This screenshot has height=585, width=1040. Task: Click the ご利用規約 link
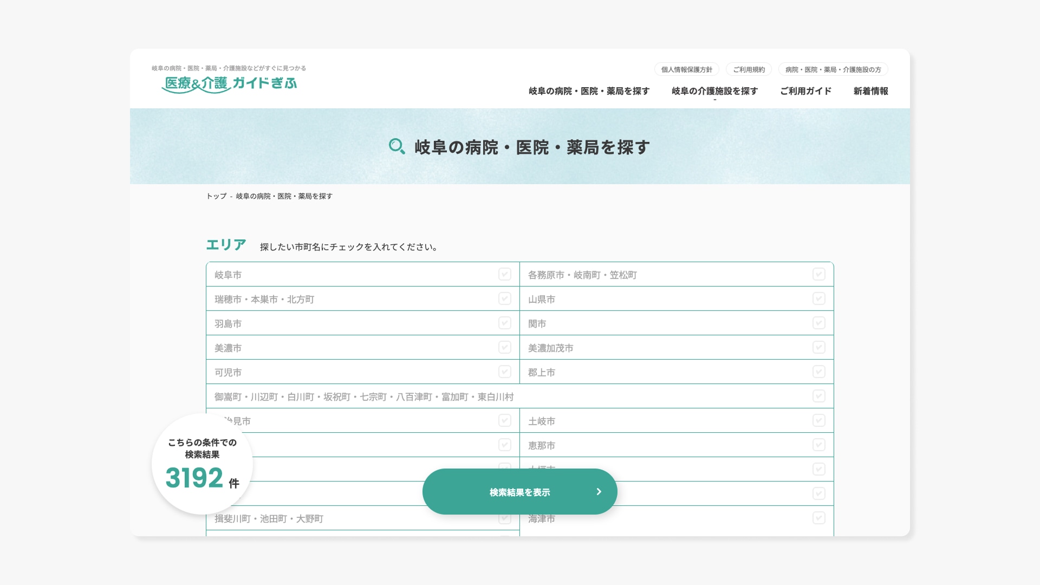tap(749, 69)
